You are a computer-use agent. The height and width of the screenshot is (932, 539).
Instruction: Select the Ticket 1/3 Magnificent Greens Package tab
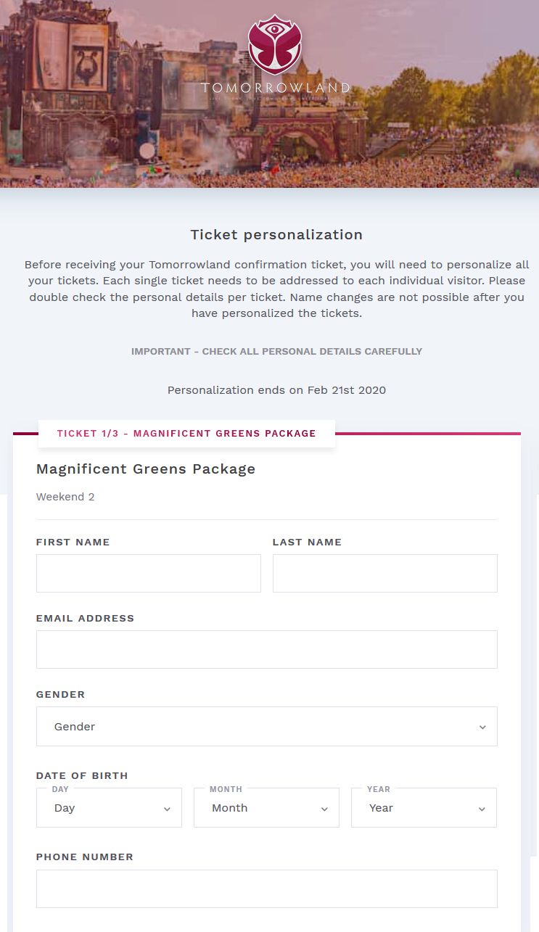pyautogui.click(x=186, y=433)
